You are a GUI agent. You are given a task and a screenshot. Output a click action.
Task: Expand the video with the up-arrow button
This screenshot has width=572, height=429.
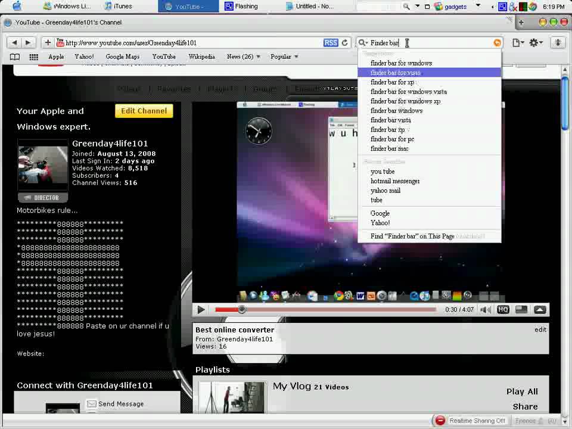pyautogui.click(x=540, y=310)
